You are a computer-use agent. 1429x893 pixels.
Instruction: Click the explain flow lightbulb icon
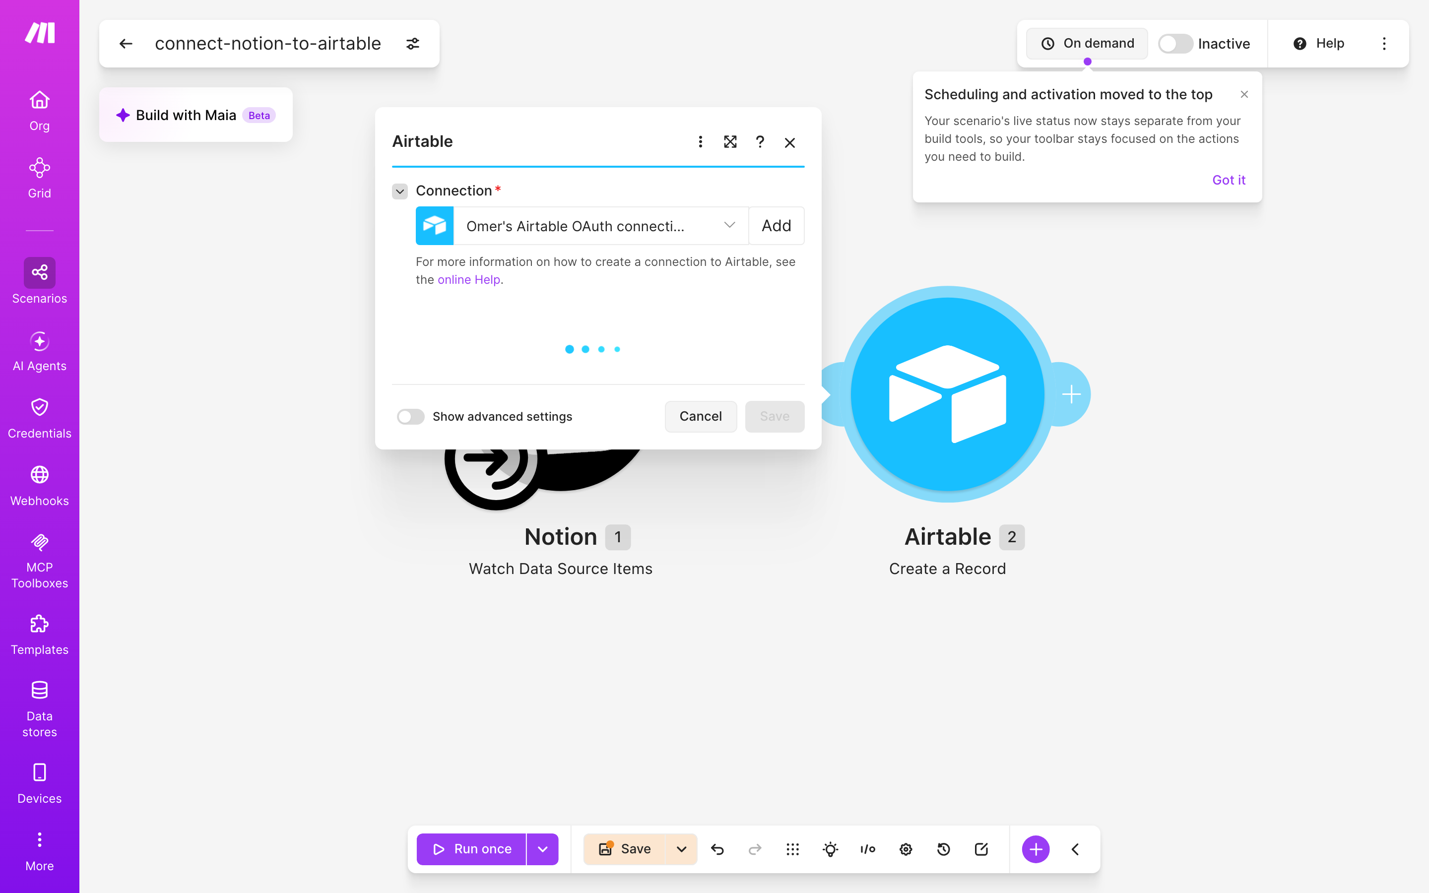click(830, 849)
